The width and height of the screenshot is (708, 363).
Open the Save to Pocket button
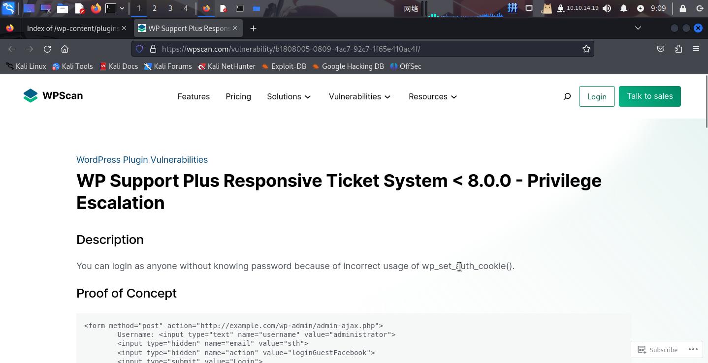[x=661, y=49]
